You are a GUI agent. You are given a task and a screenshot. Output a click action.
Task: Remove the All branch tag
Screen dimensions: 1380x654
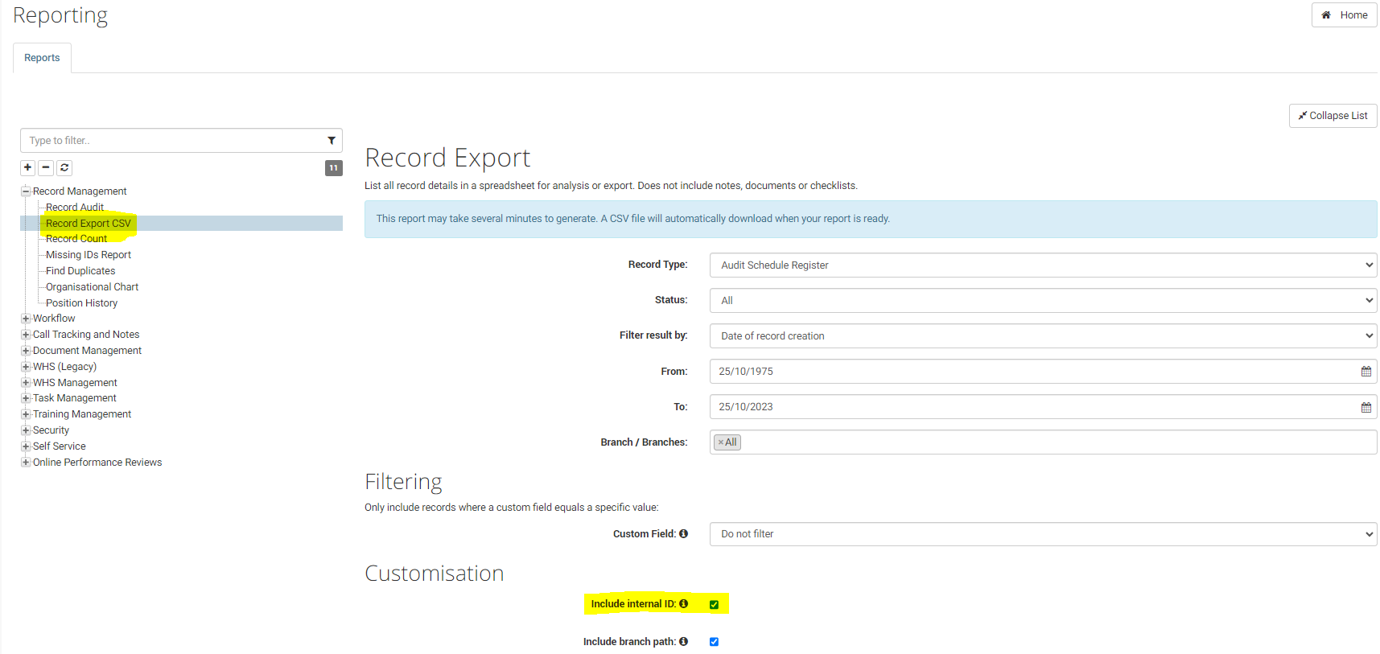(721, 442)
